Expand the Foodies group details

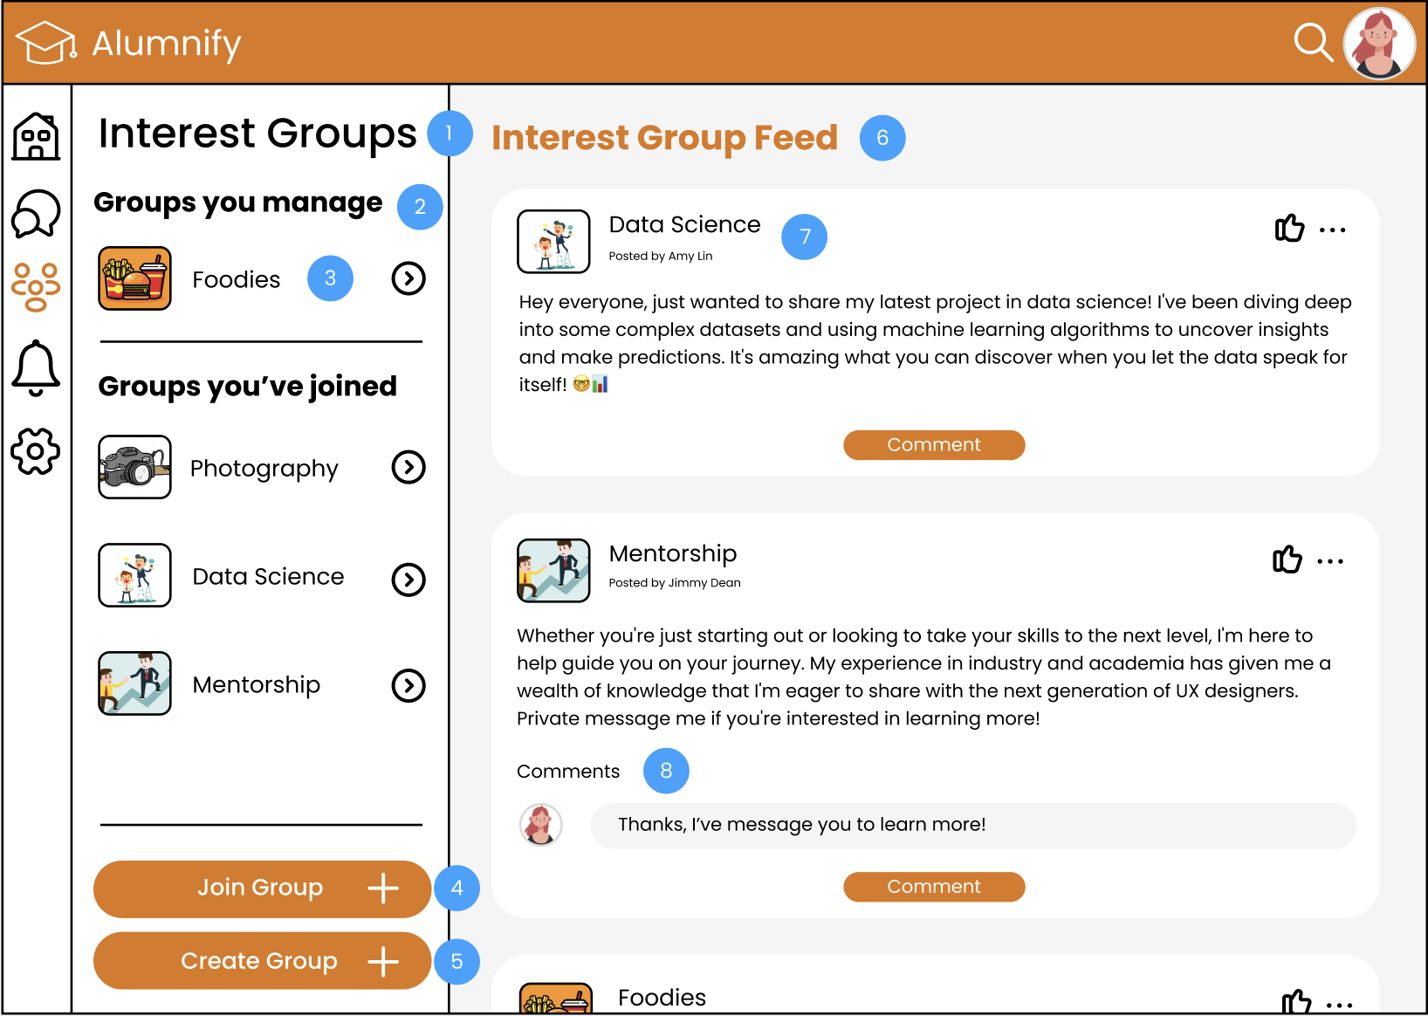click(x=408, y=278)
